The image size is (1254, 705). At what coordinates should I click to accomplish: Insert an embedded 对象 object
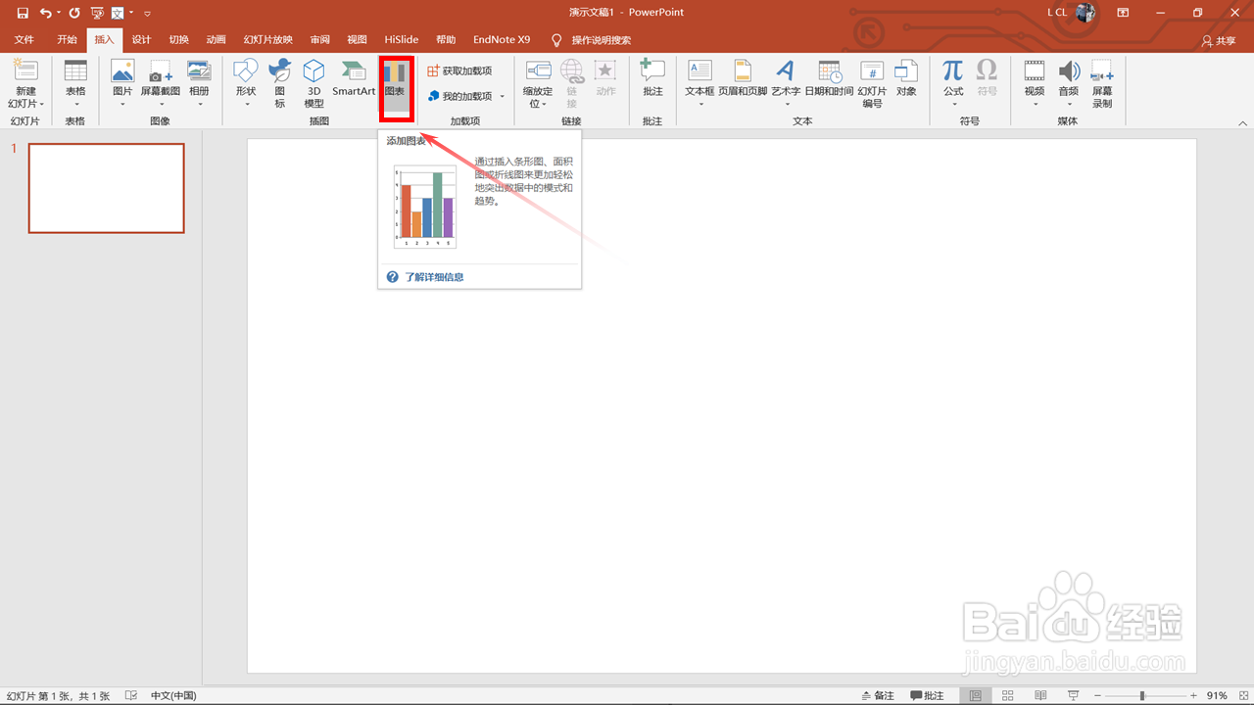(906, 78)
